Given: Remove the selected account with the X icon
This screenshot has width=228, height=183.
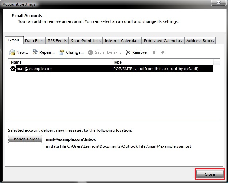Looking at the screenshot, I should [128, 52].
